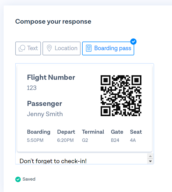Select the Boarding pass response type
The height and width of the screenshot is (192, 172).
coord(108,48)
